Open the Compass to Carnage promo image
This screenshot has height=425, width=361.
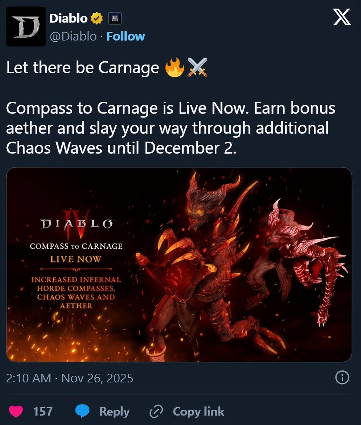tap(179, 265)
